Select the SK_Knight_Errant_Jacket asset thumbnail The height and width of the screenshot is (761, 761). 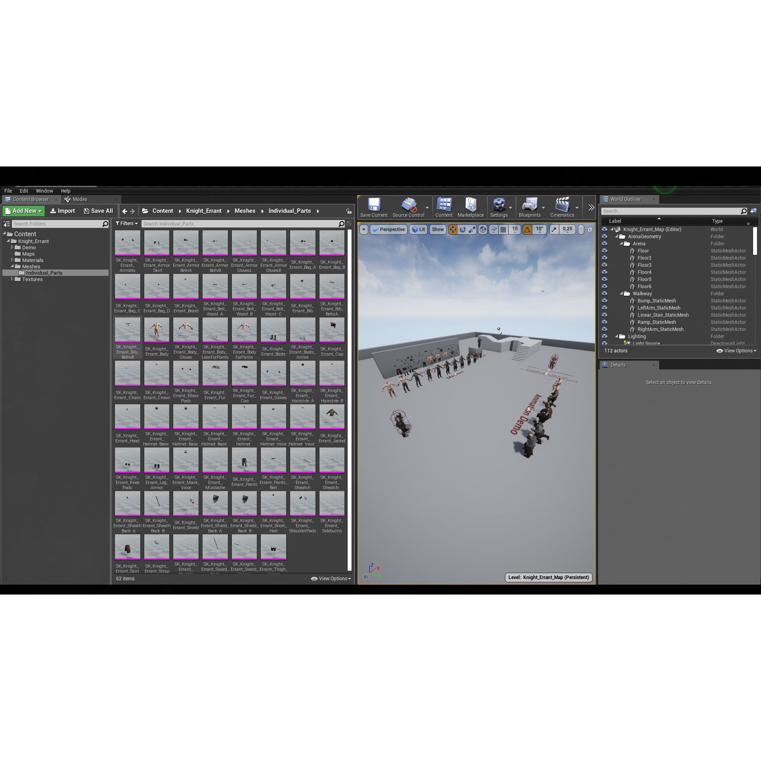point(332,417)
